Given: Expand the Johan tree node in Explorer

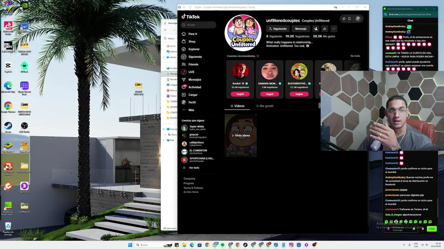Looking at the screenshot, I should click(x=164, y=57).
